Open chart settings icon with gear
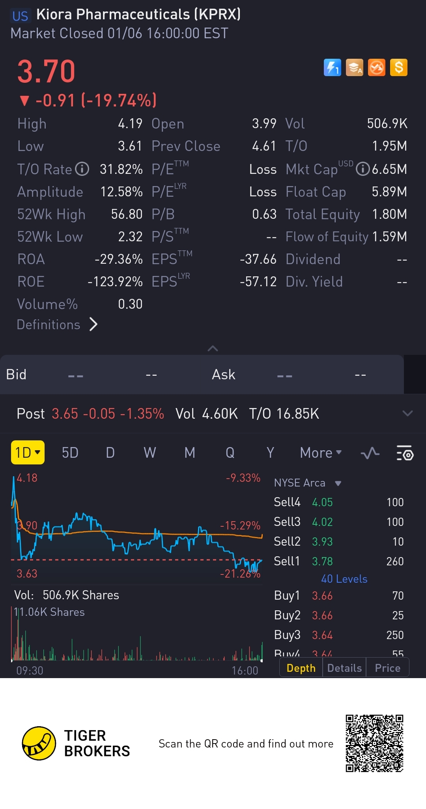Image resolution: width=426 pixels, height=809 pixels. (x=405, y=453)
